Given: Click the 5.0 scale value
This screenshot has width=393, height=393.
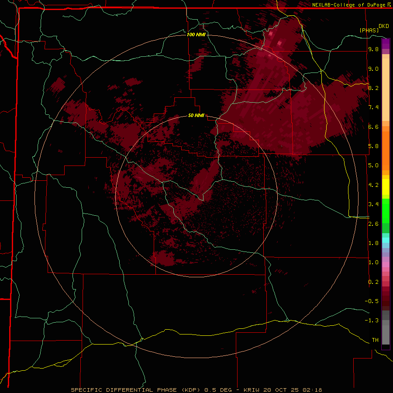Looking at the screenshot, I should click(373, 165).
